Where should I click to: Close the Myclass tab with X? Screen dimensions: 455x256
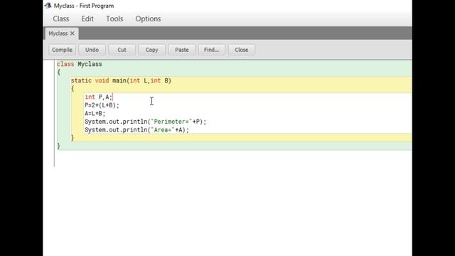73,33
